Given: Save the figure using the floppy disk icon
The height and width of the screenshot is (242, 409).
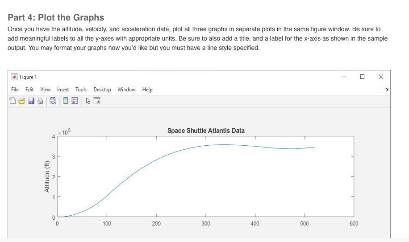Looking at the screenshot, I should (31, 101).
